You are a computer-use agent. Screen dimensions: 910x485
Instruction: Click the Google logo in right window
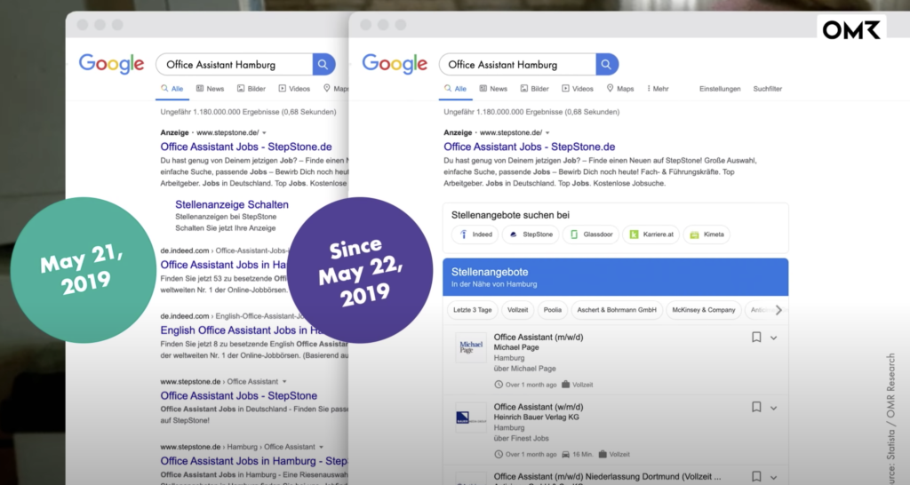tap(395, 64)
